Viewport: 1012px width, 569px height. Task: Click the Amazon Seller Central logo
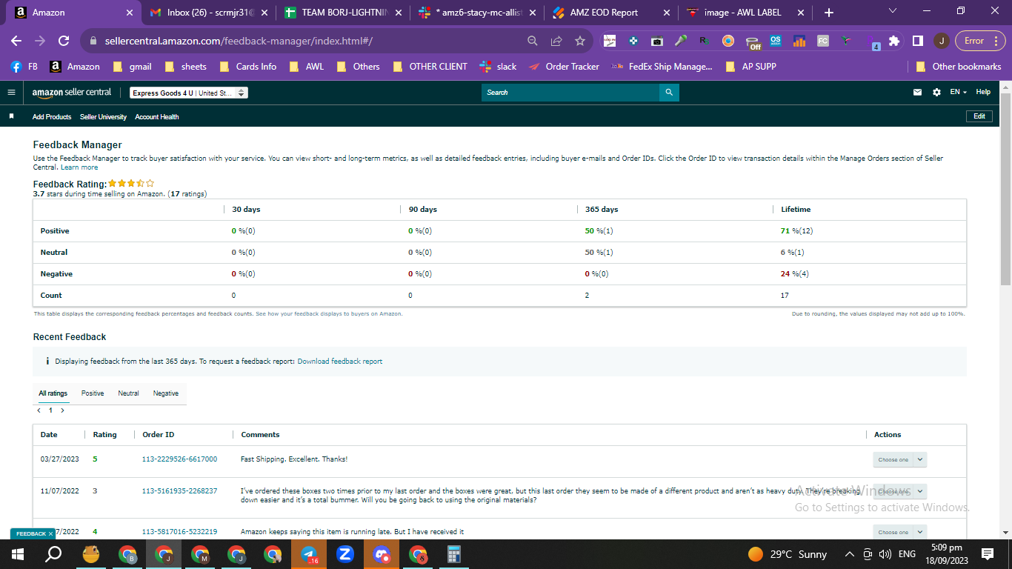(72, 92)
